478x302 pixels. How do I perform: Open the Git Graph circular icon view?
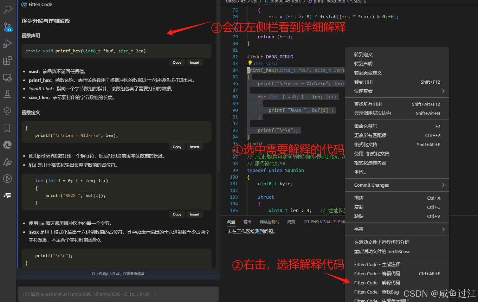7,178
